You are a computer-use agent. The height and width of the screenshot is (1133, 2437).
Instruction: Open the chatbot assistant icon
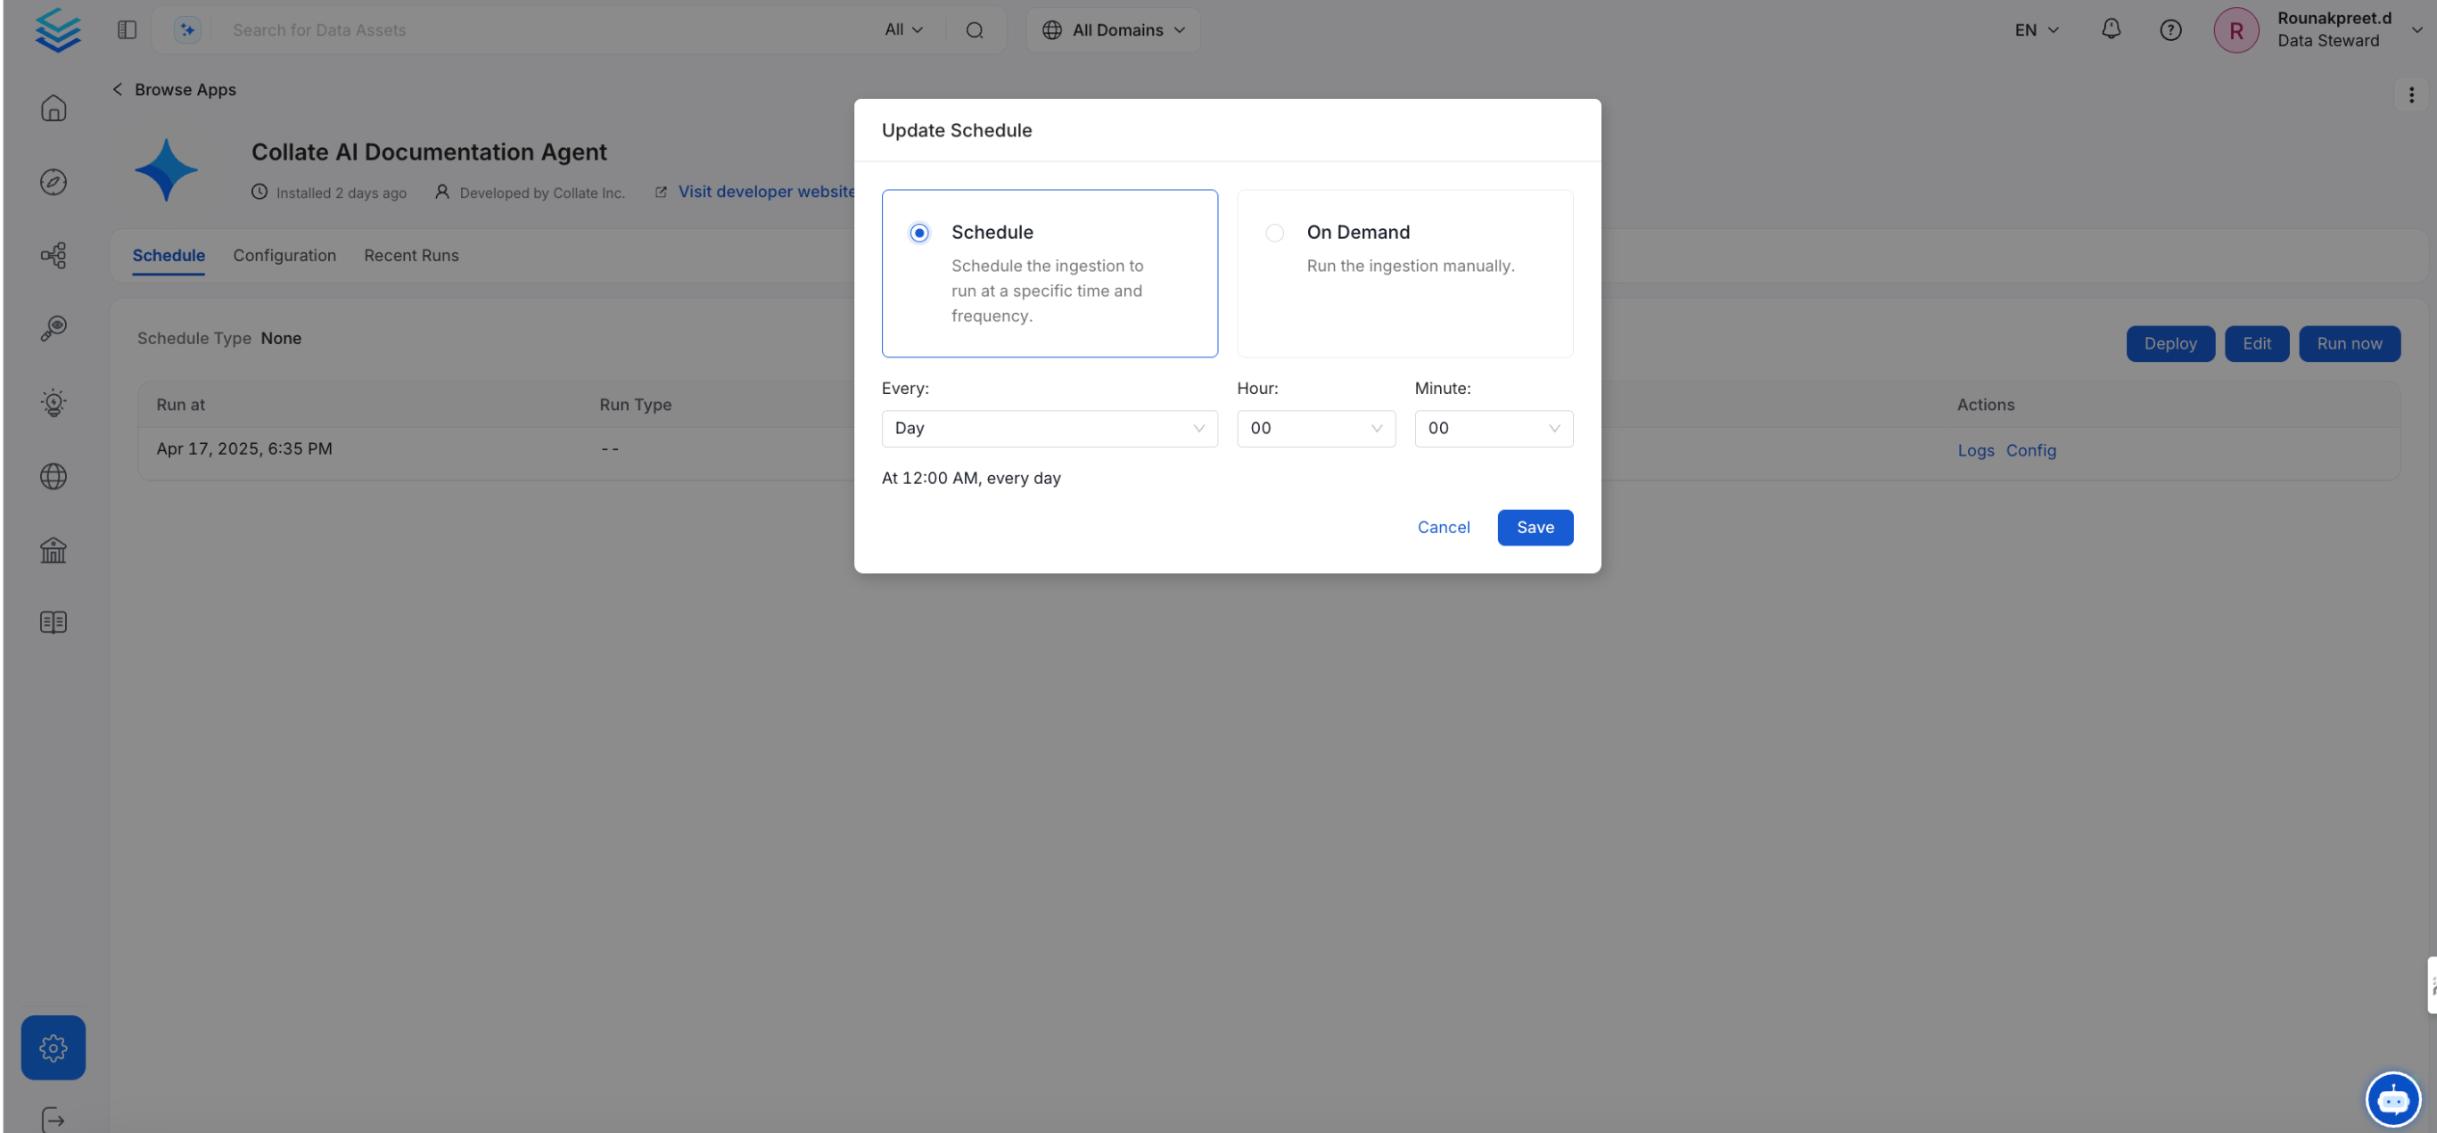tap(2392, 1099)
